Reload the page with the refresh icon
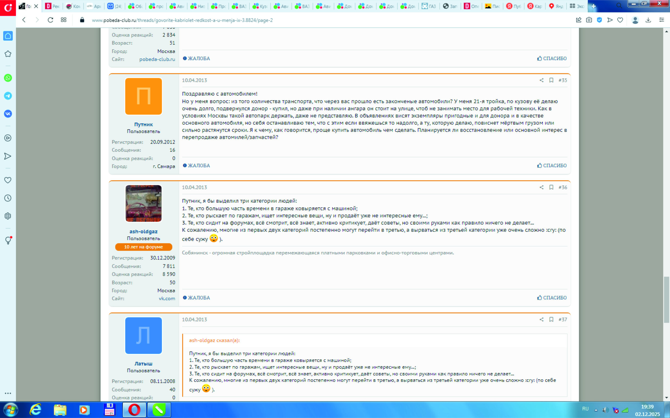The height and width of the screenshot is (418, 670). pos(50,20)
